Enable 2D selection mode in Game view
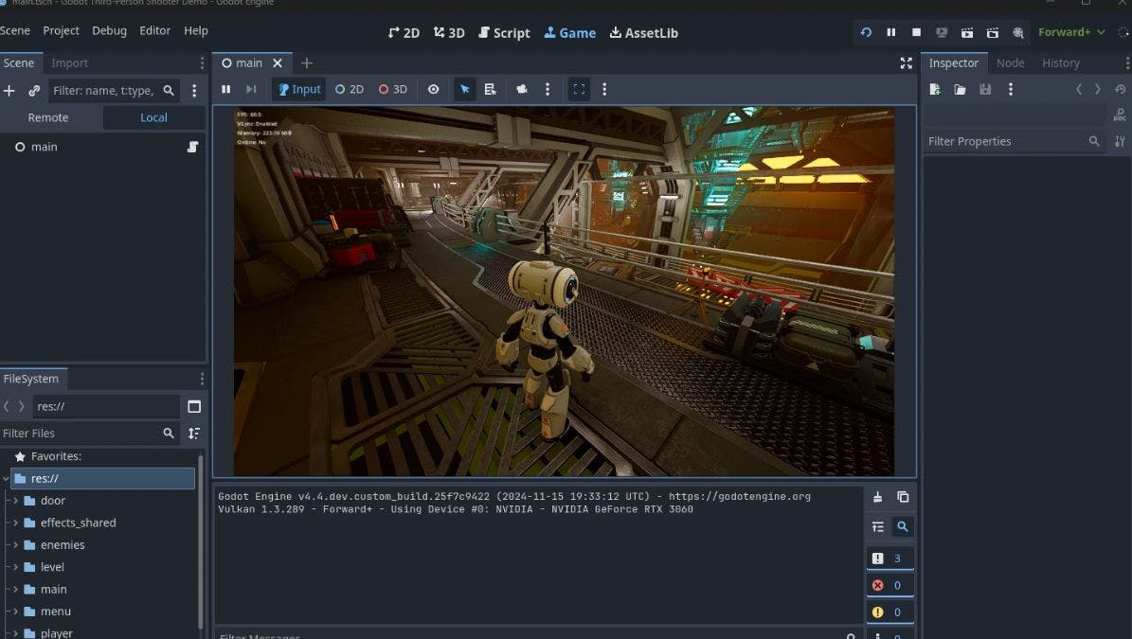 click(x=349, y=89)
